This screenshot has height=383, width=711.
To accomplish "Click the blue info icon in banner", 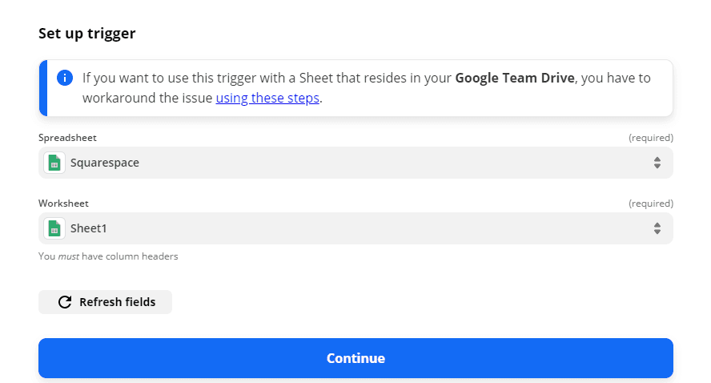I will click(x=65, y=79).
